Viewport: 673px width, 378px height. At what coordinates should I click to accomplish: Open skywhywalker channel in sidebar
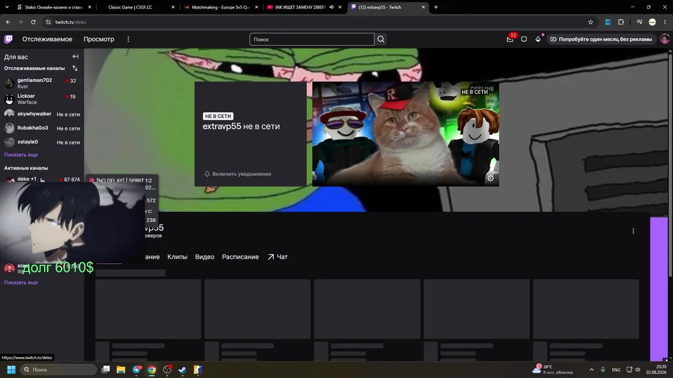(x=42, y=114)
